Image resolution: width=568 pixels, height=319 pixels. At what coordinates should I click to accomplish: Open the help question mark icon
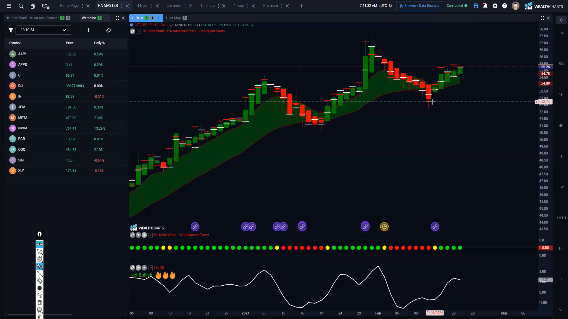tap(505, 6)
